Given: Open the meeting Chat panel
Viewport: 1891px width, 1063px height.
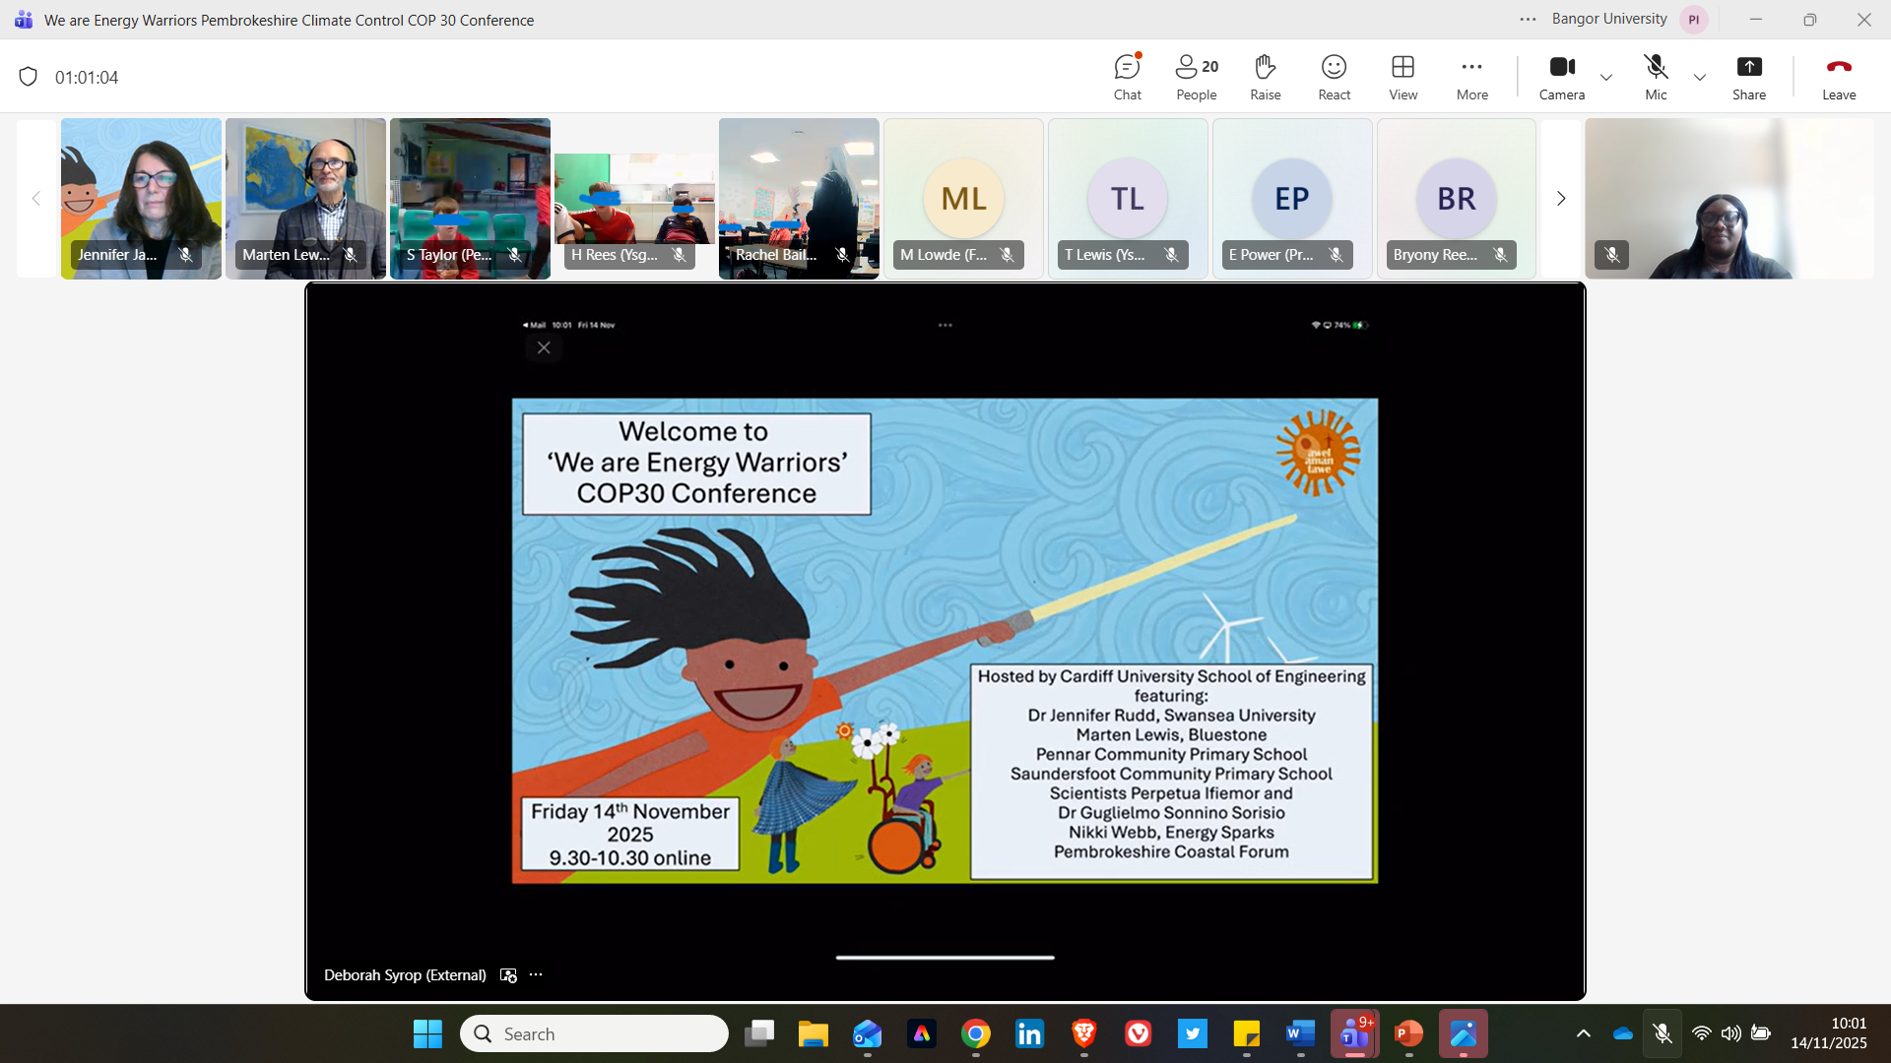Looking at the screenshot, I should [x=1128, y=77].
